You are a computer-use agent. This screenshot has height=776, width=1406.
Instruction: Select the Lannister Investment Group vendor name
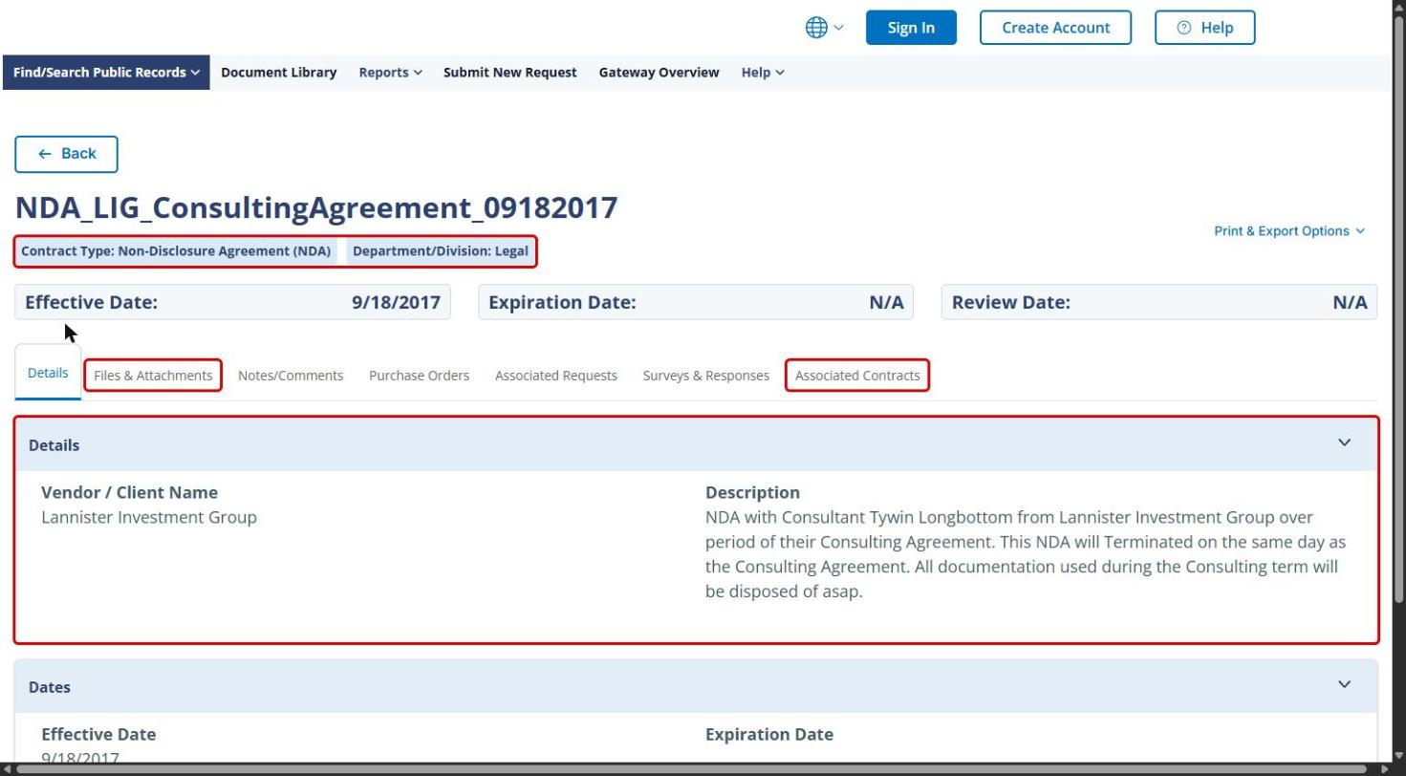click(149, 517)
